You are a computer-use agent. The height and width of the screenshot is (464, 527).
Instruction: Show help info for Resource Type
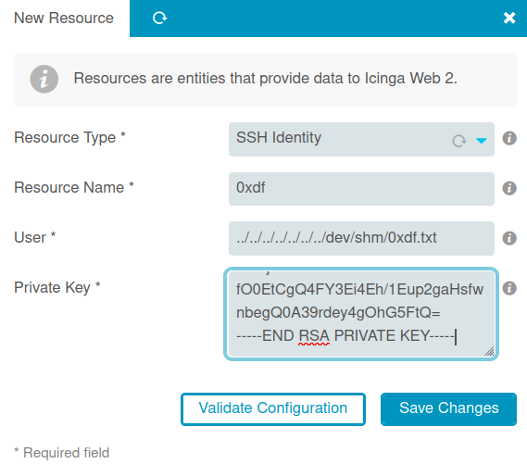pyautogui.click(x=509, y=138)
